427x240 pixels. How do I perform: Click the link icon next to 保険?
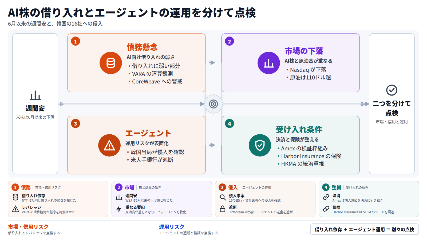pyautogui.click(x=326, y=209)
